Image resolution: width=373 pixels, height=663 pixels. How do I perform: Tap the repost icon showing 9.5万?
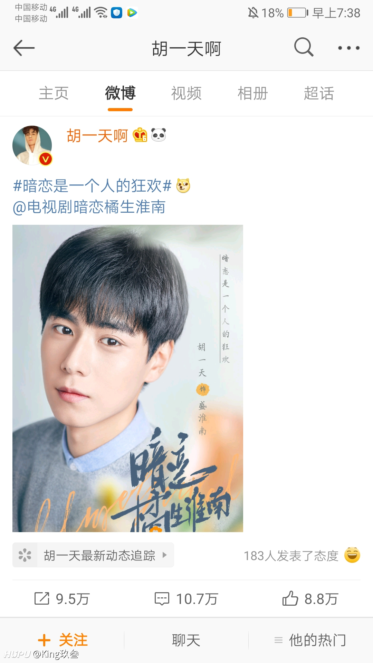pyautogui.click(x=42, y=598)
